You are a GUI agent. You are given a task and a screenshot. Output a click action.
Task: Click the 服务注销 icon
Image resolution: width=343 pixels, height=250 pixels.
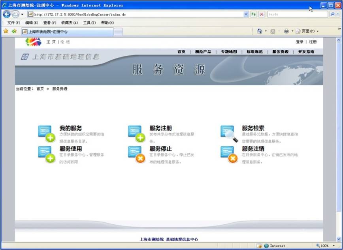[229, 154]
